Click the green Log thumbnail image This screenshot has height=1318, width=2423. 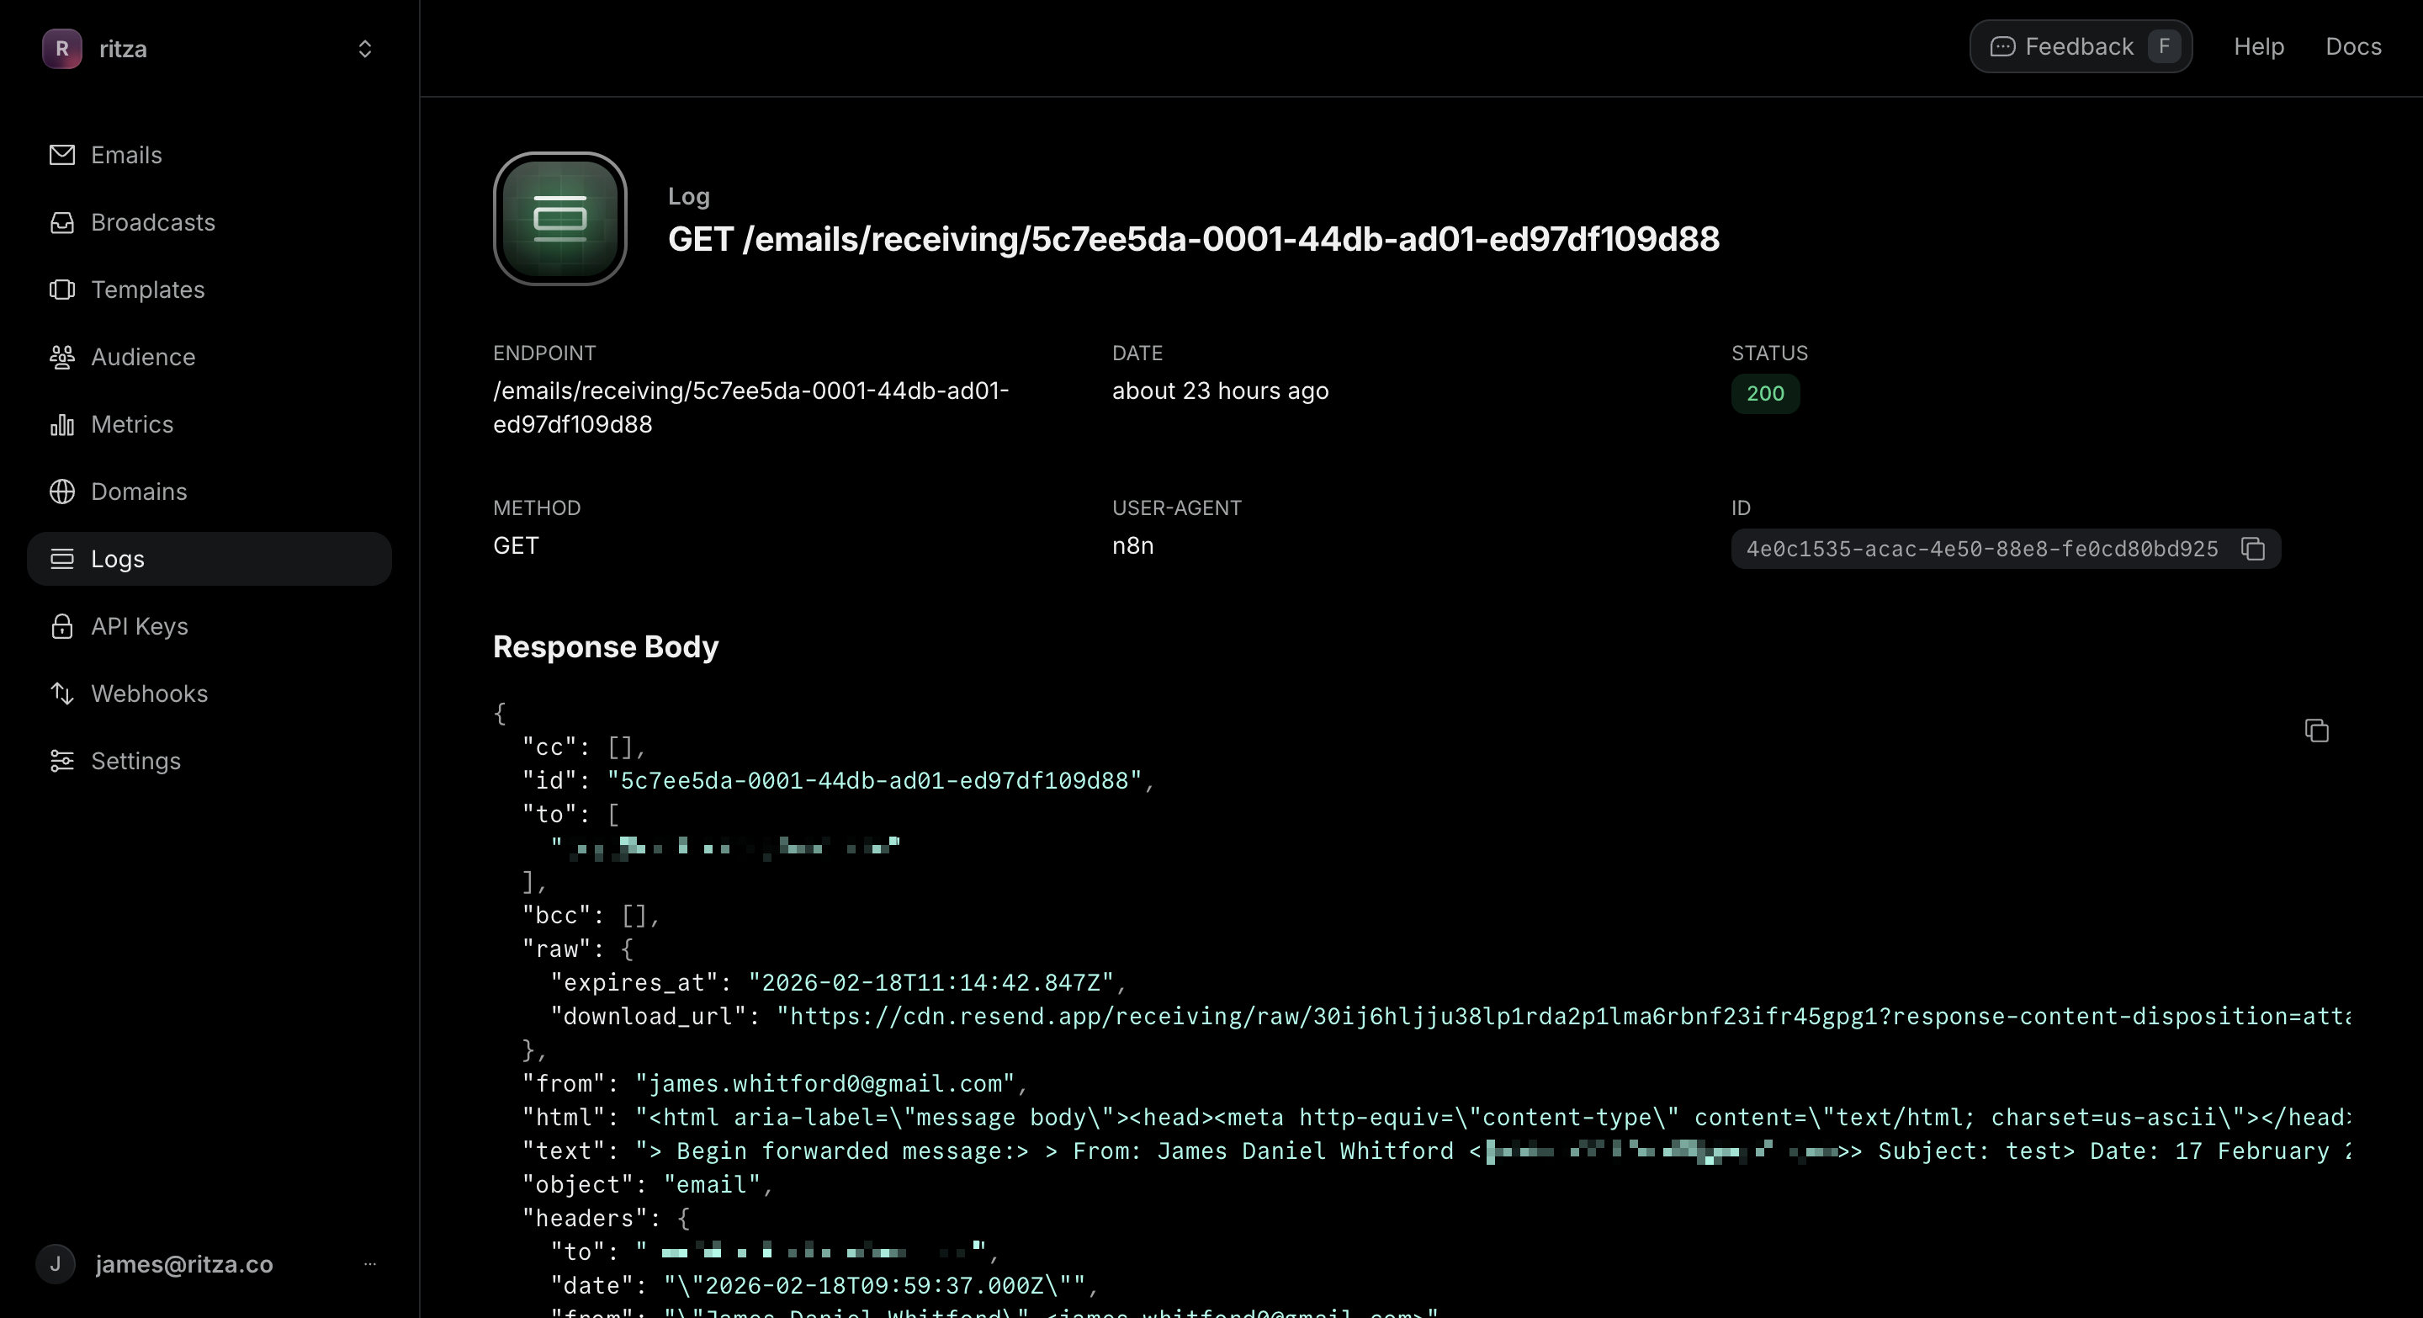559,218
